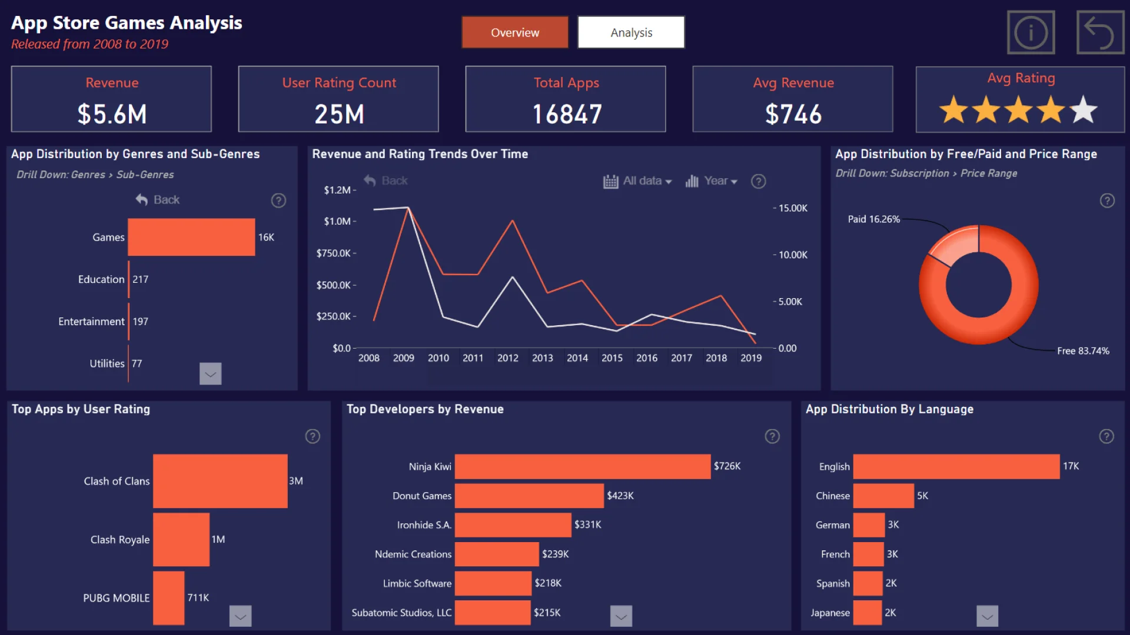
Task: Click the Education genre label
Action: (x=101, y=279)
